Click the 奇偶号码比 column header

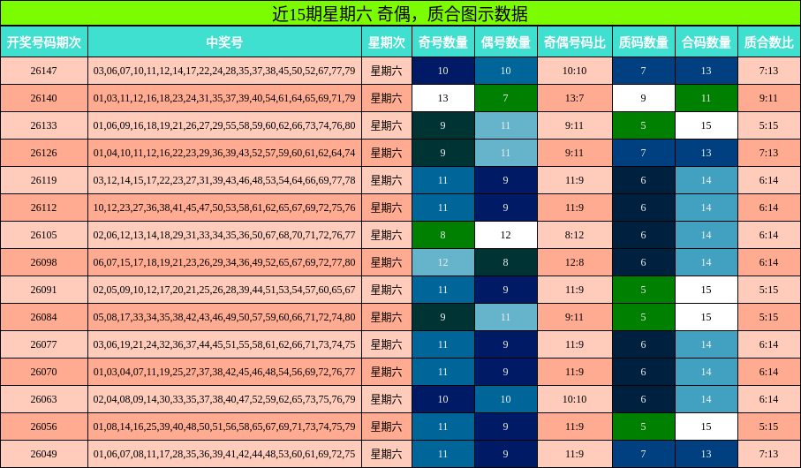(x=575, y=42)
